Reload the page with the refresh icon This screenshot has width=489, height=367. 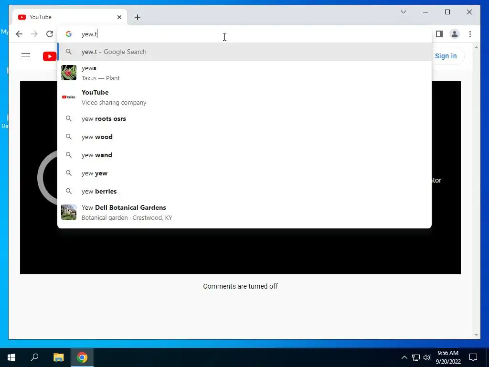click(50, 34)
